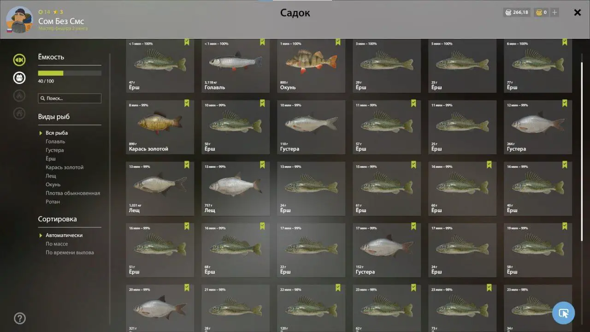Select Автоматически sorting option
Viewport: 590px width, 332px height.
pyautogui.click(x=64, y=235)
